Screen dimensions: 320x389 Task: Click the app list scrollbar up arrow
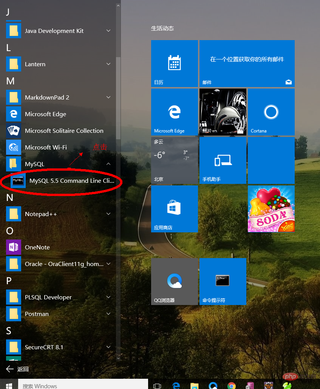pyautogui.click(x=118, y=5)
